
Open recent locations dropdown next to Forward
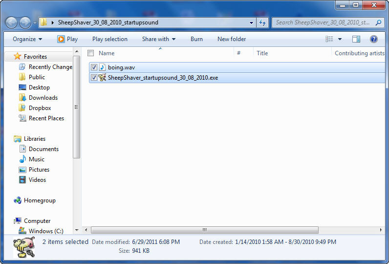(35, 23)
